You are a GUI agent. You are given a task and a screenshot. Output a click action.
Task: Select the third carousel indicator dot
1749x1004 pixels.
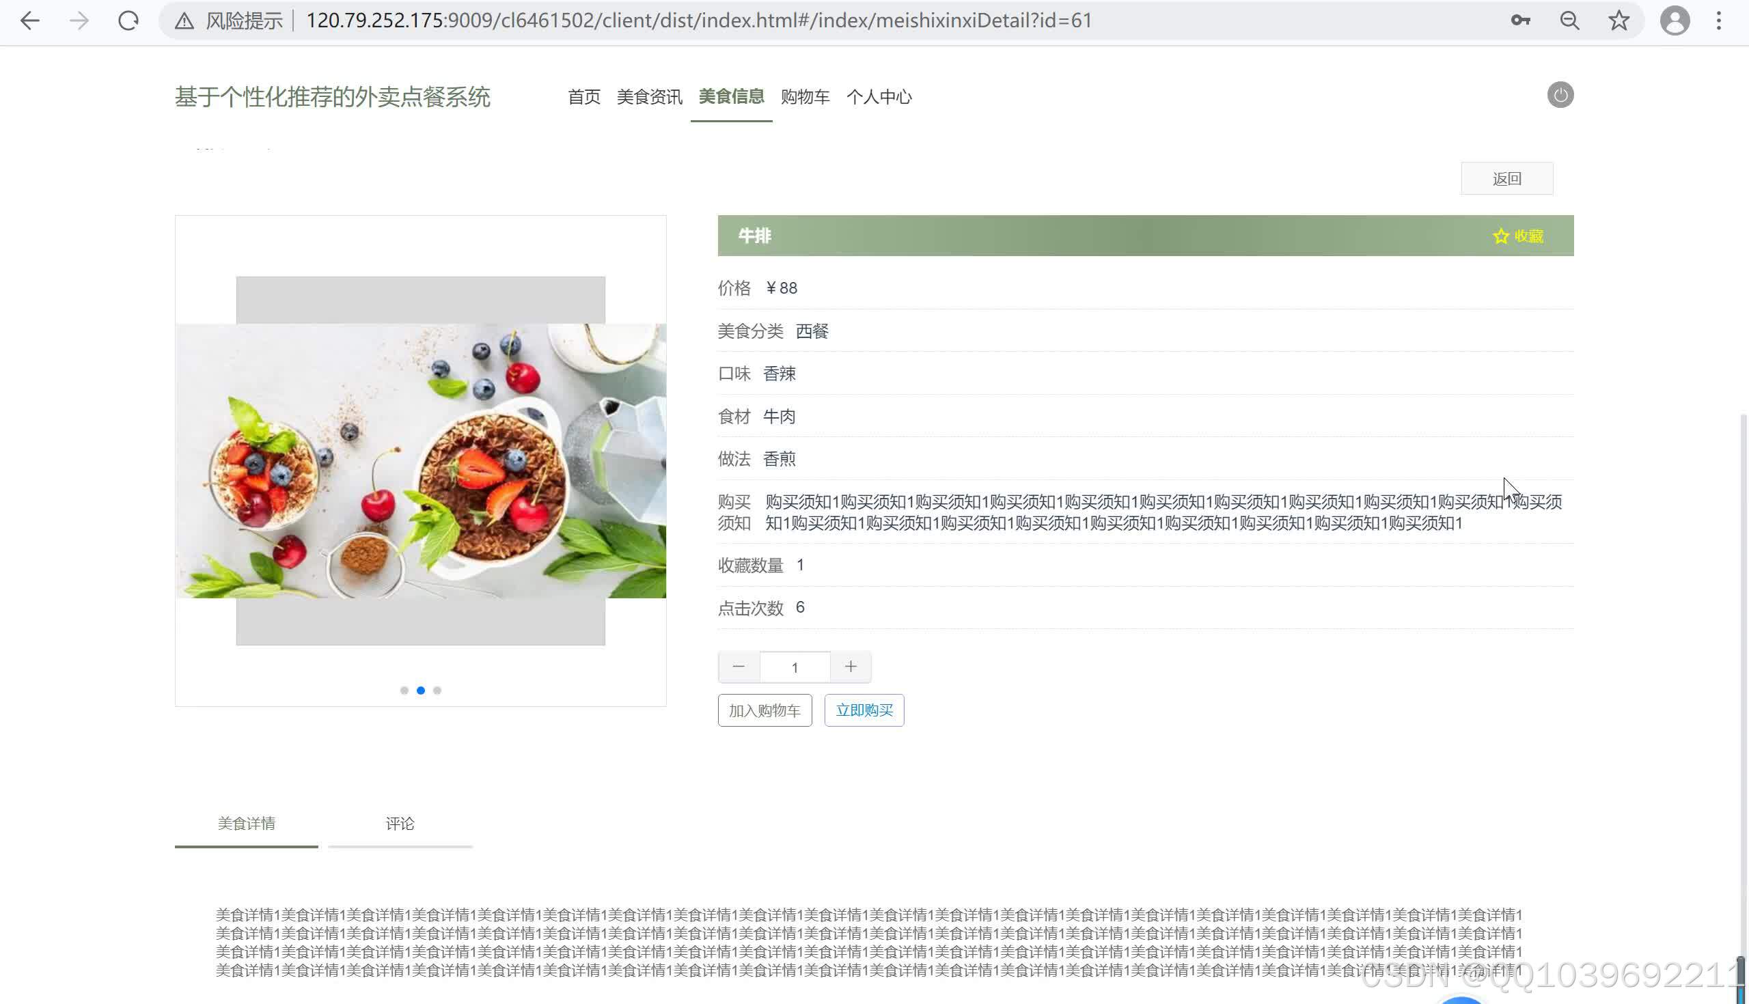[437, 690]
